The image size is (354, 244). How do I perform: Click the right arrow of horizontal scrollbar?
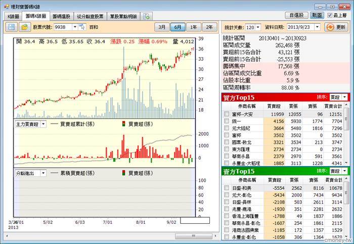215,236
